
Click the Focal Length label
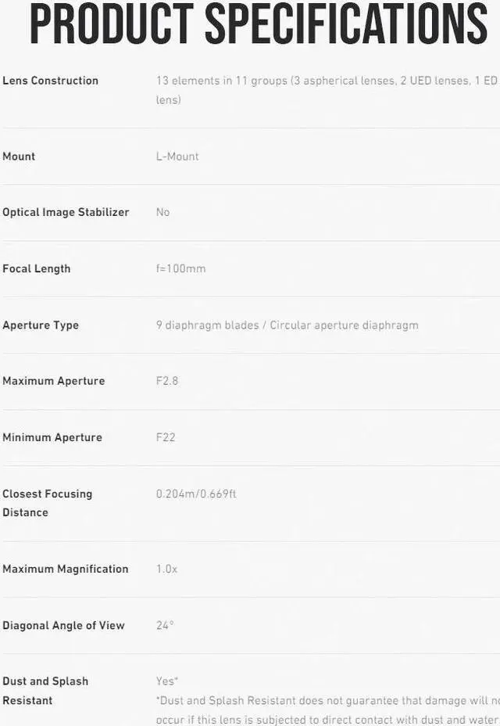(x=37, y=268)
